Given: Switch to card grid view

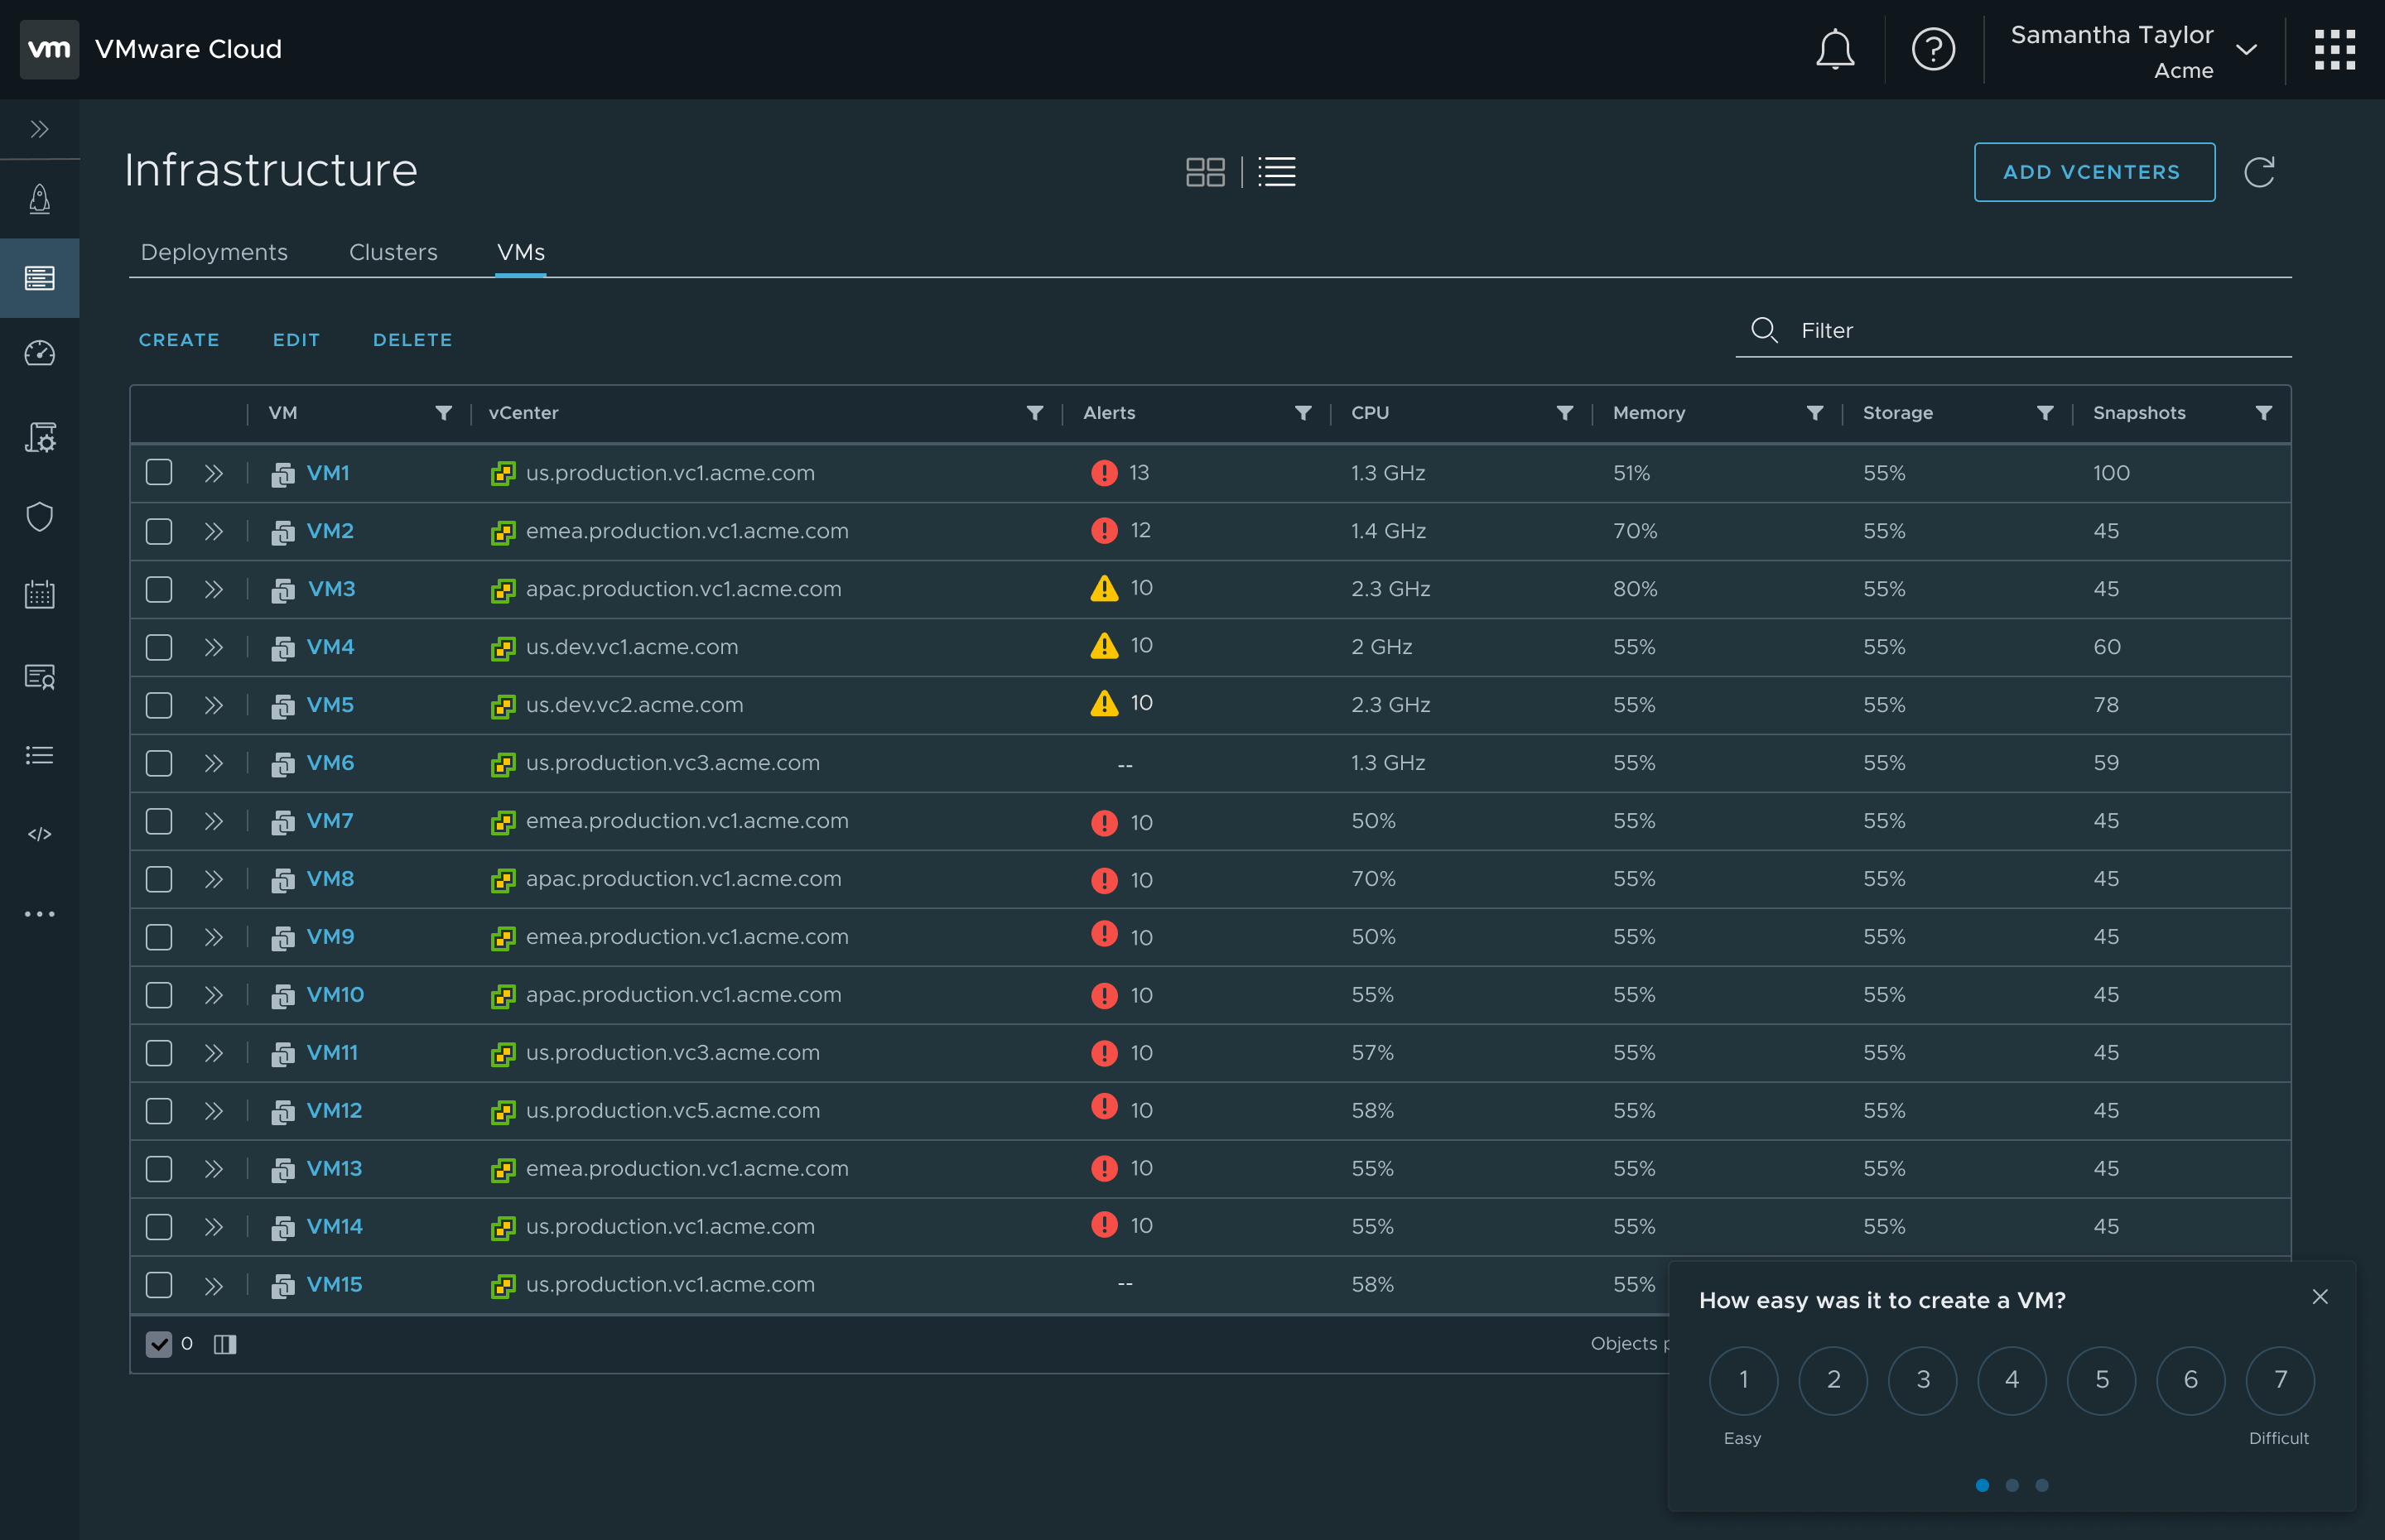Looking at the screenshot, I should pos(1205,172).
